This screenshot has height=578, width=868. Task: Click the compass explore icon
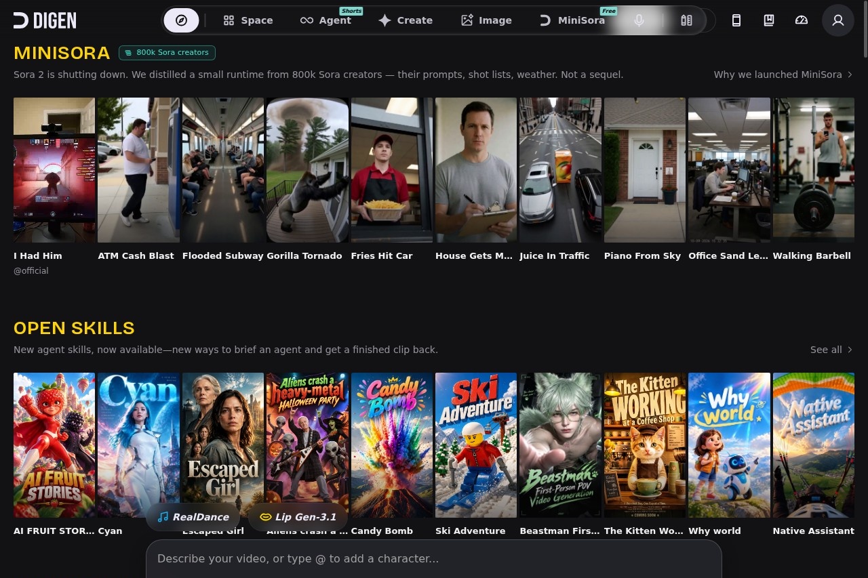(x=181, y=20)
